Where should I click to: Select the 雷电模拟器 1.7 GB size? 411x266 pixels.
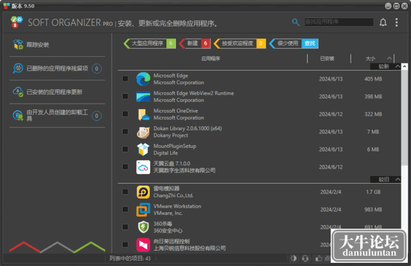(x=373, y=192)
